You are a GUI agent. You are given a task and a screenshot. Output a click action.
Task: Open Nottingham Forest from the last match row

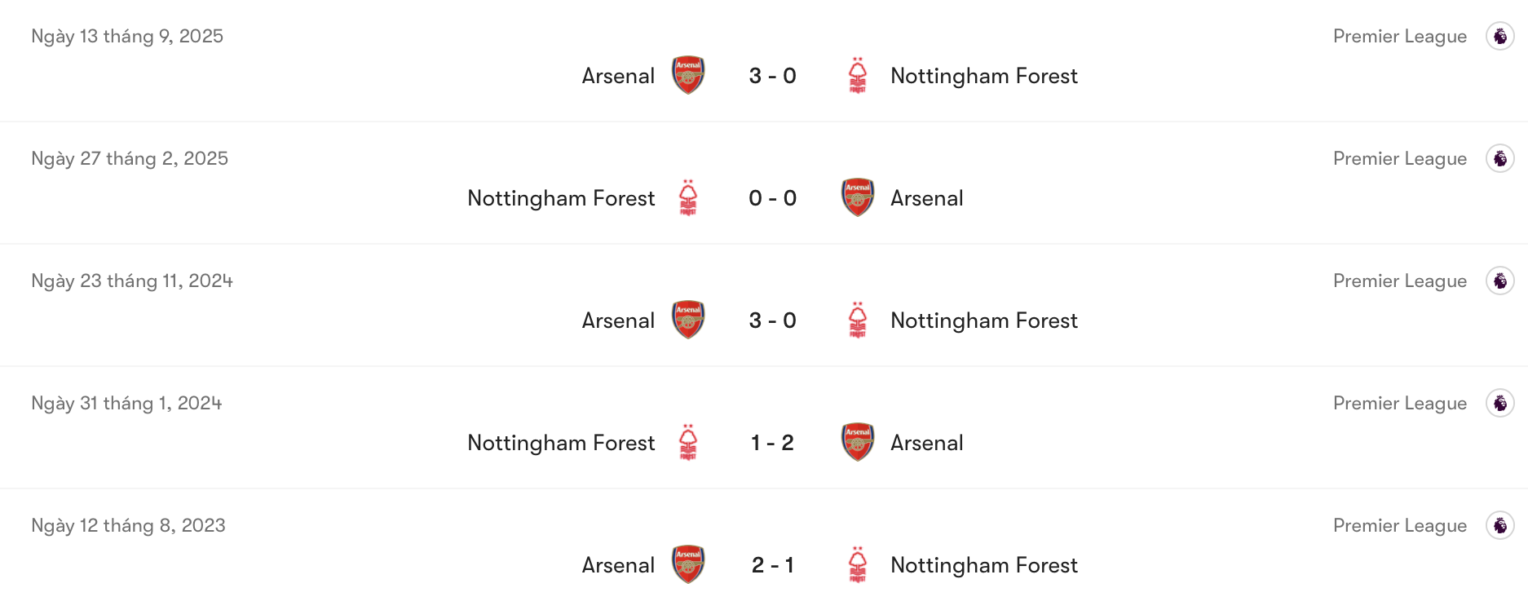[x=983, y=564]
